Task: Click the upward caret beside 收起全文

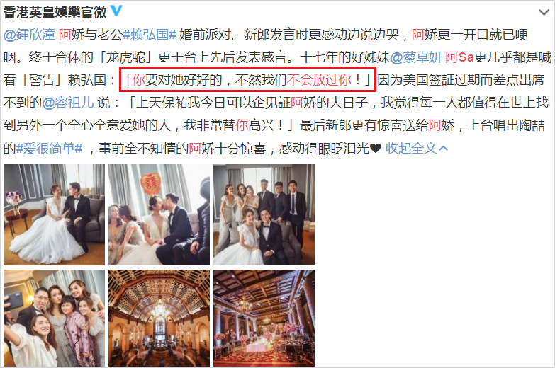Action: click(443, 149)
